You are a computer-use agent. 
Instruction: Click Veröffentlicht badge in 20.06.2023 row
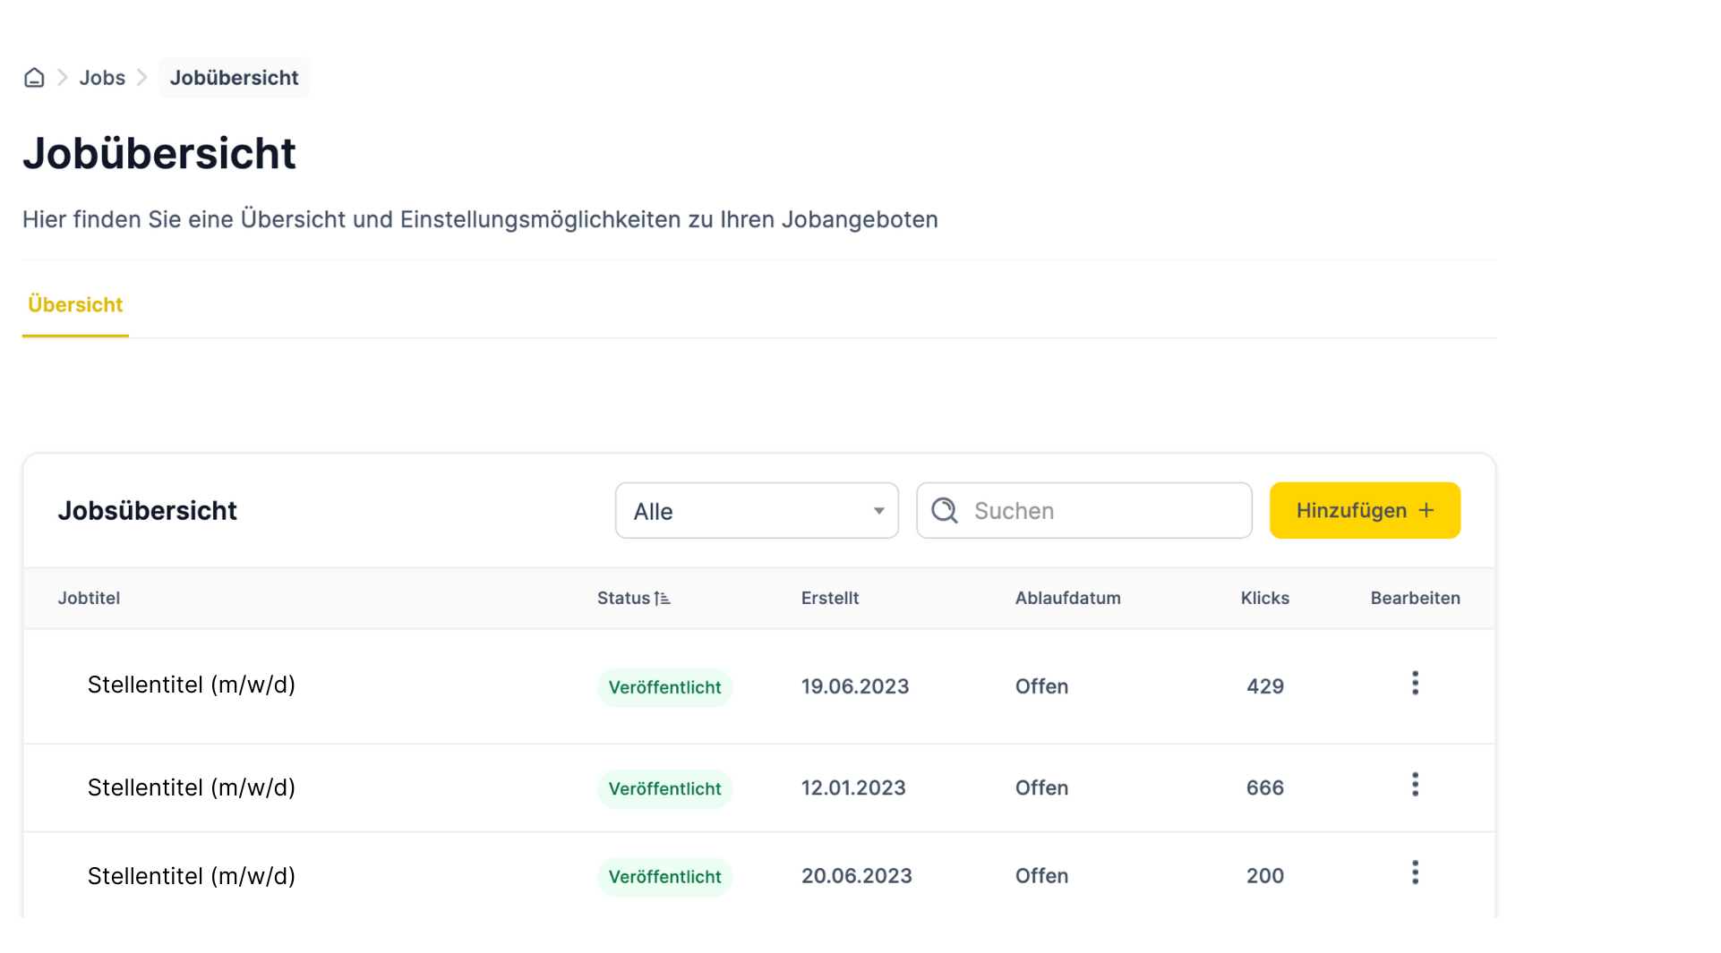tap(665, 877)
